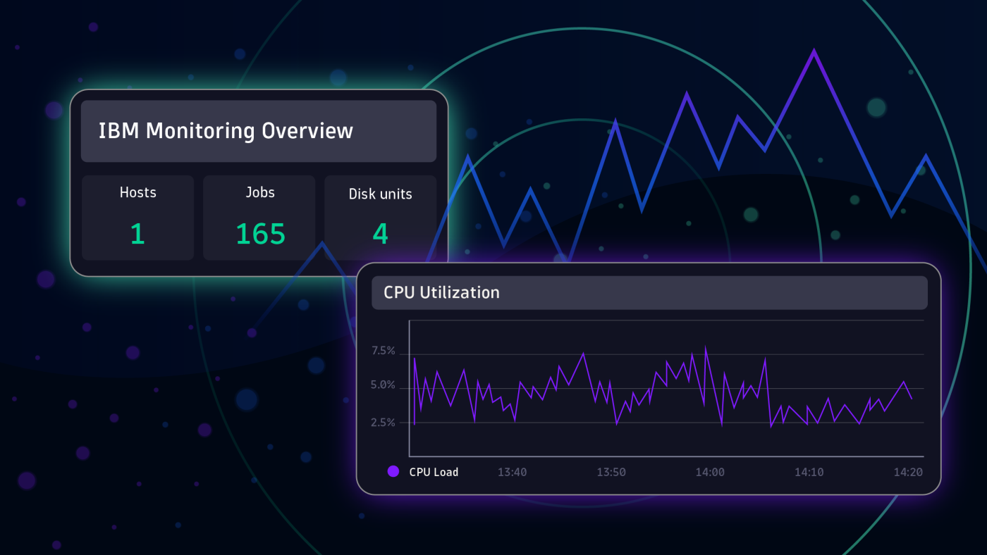
Task: Open the Disk units stat card
Action: point(380,217)
